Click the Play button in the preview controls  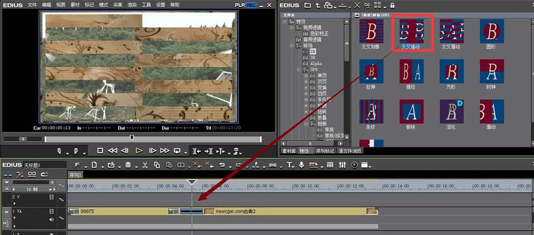[139, 151]
